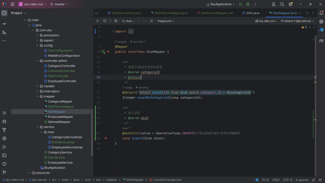The width and height of the screenshot is (325, 183).
Task: Close the DishMapper.java tab
Action: pos(300,13)
